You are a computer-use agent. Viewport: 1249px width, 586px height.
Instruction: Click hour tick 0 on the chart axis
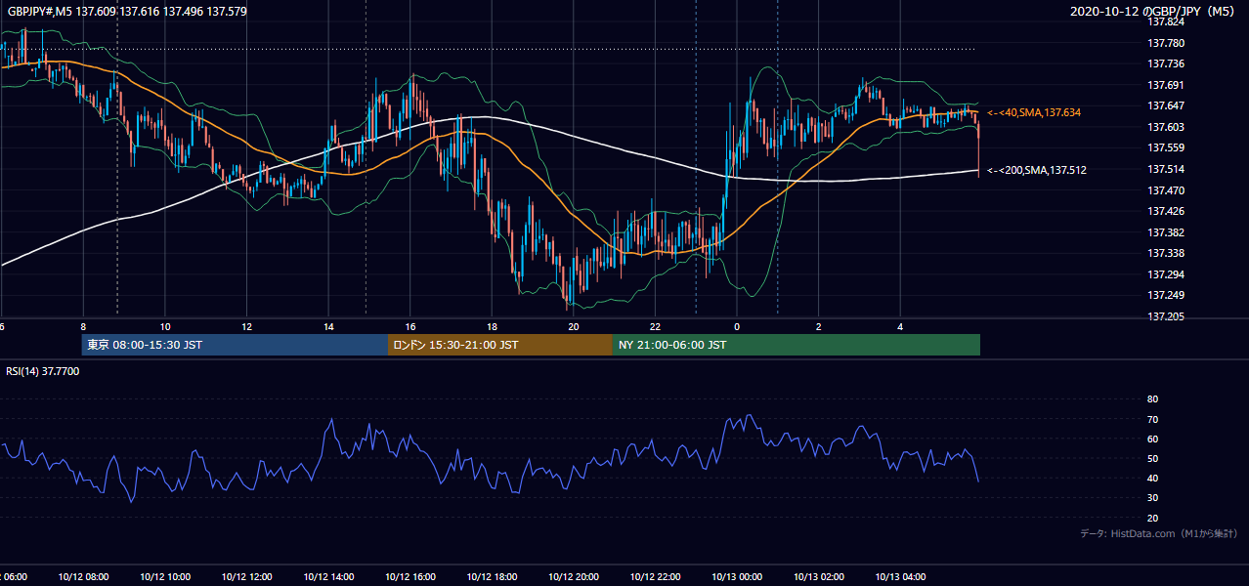[x=736, y=327]
